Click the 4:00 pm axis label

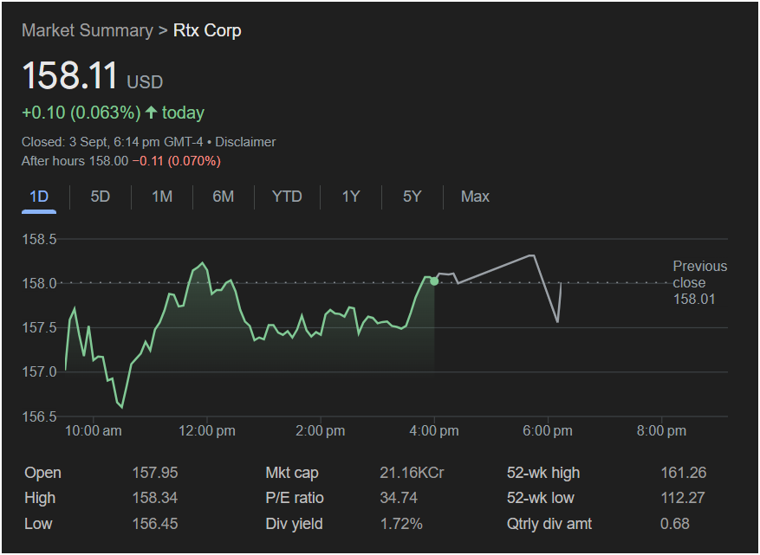(434, 430)
